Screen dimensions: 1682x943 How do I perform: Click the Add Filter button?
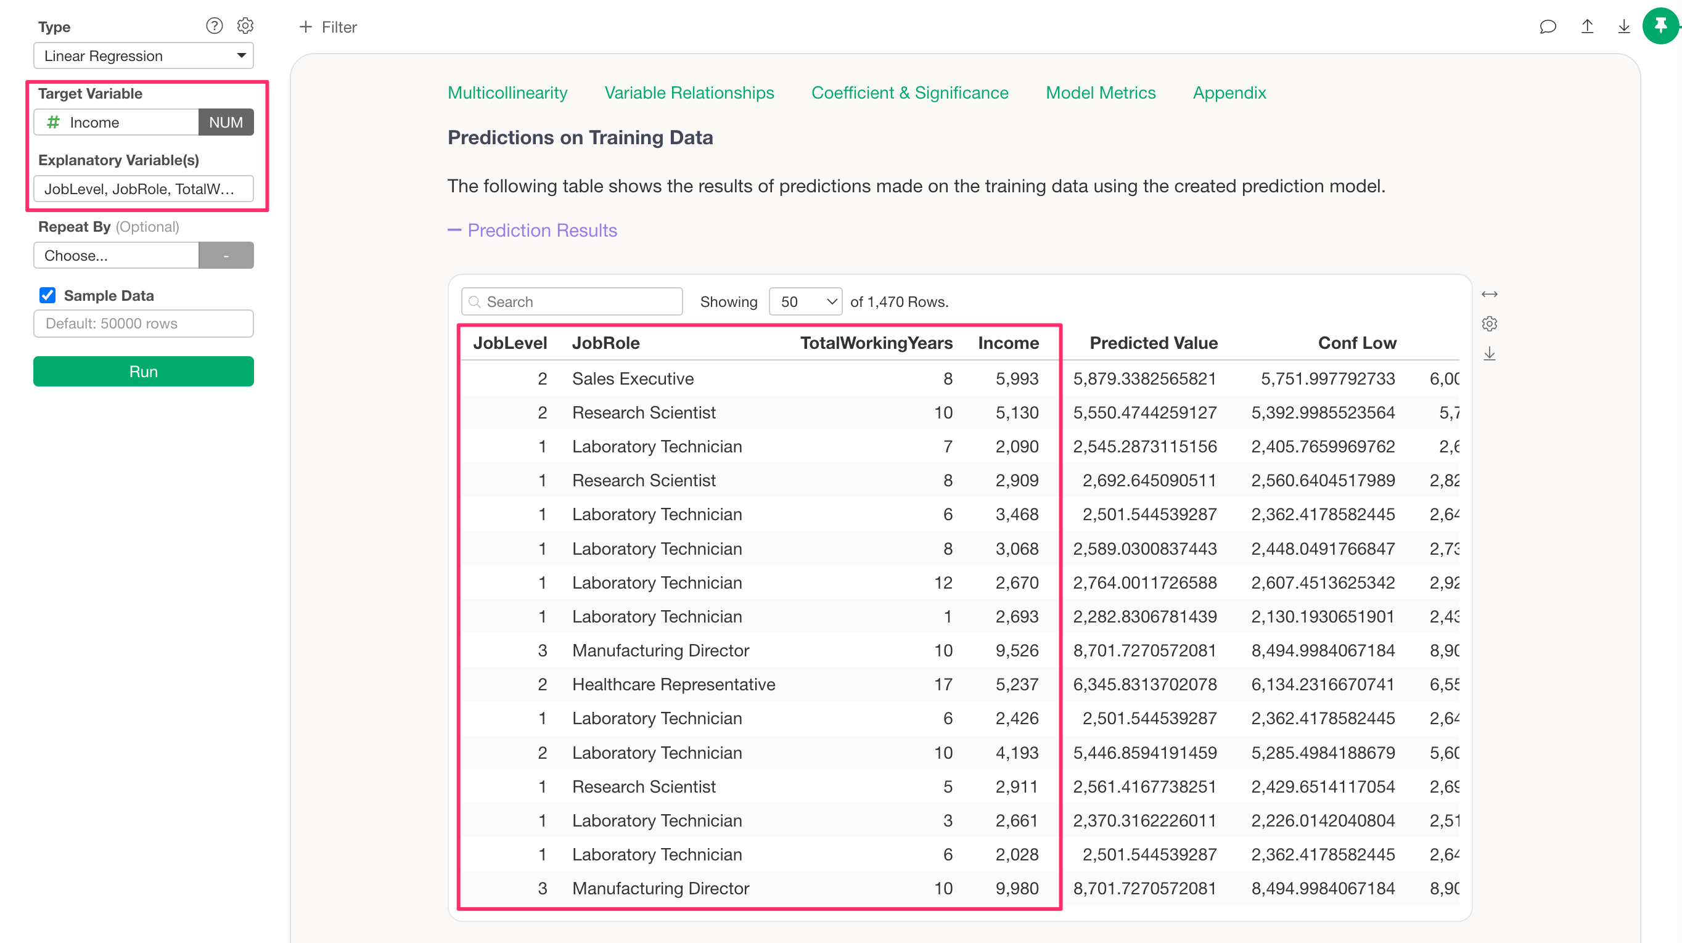328,27
